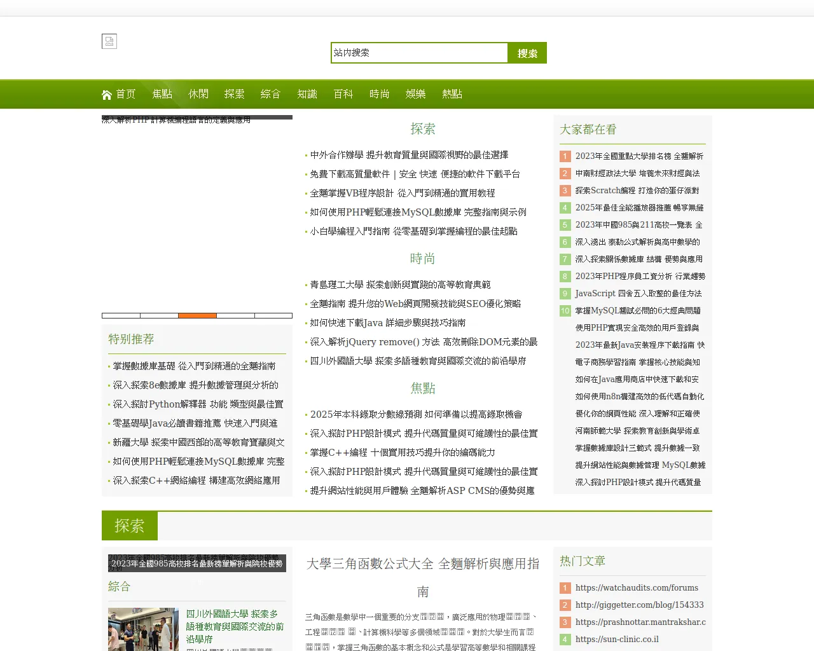This screenshot has height=651, width=814.
Task: Open article "電子商務學習指南 掌握核心技能"
Action: (638, 362)
